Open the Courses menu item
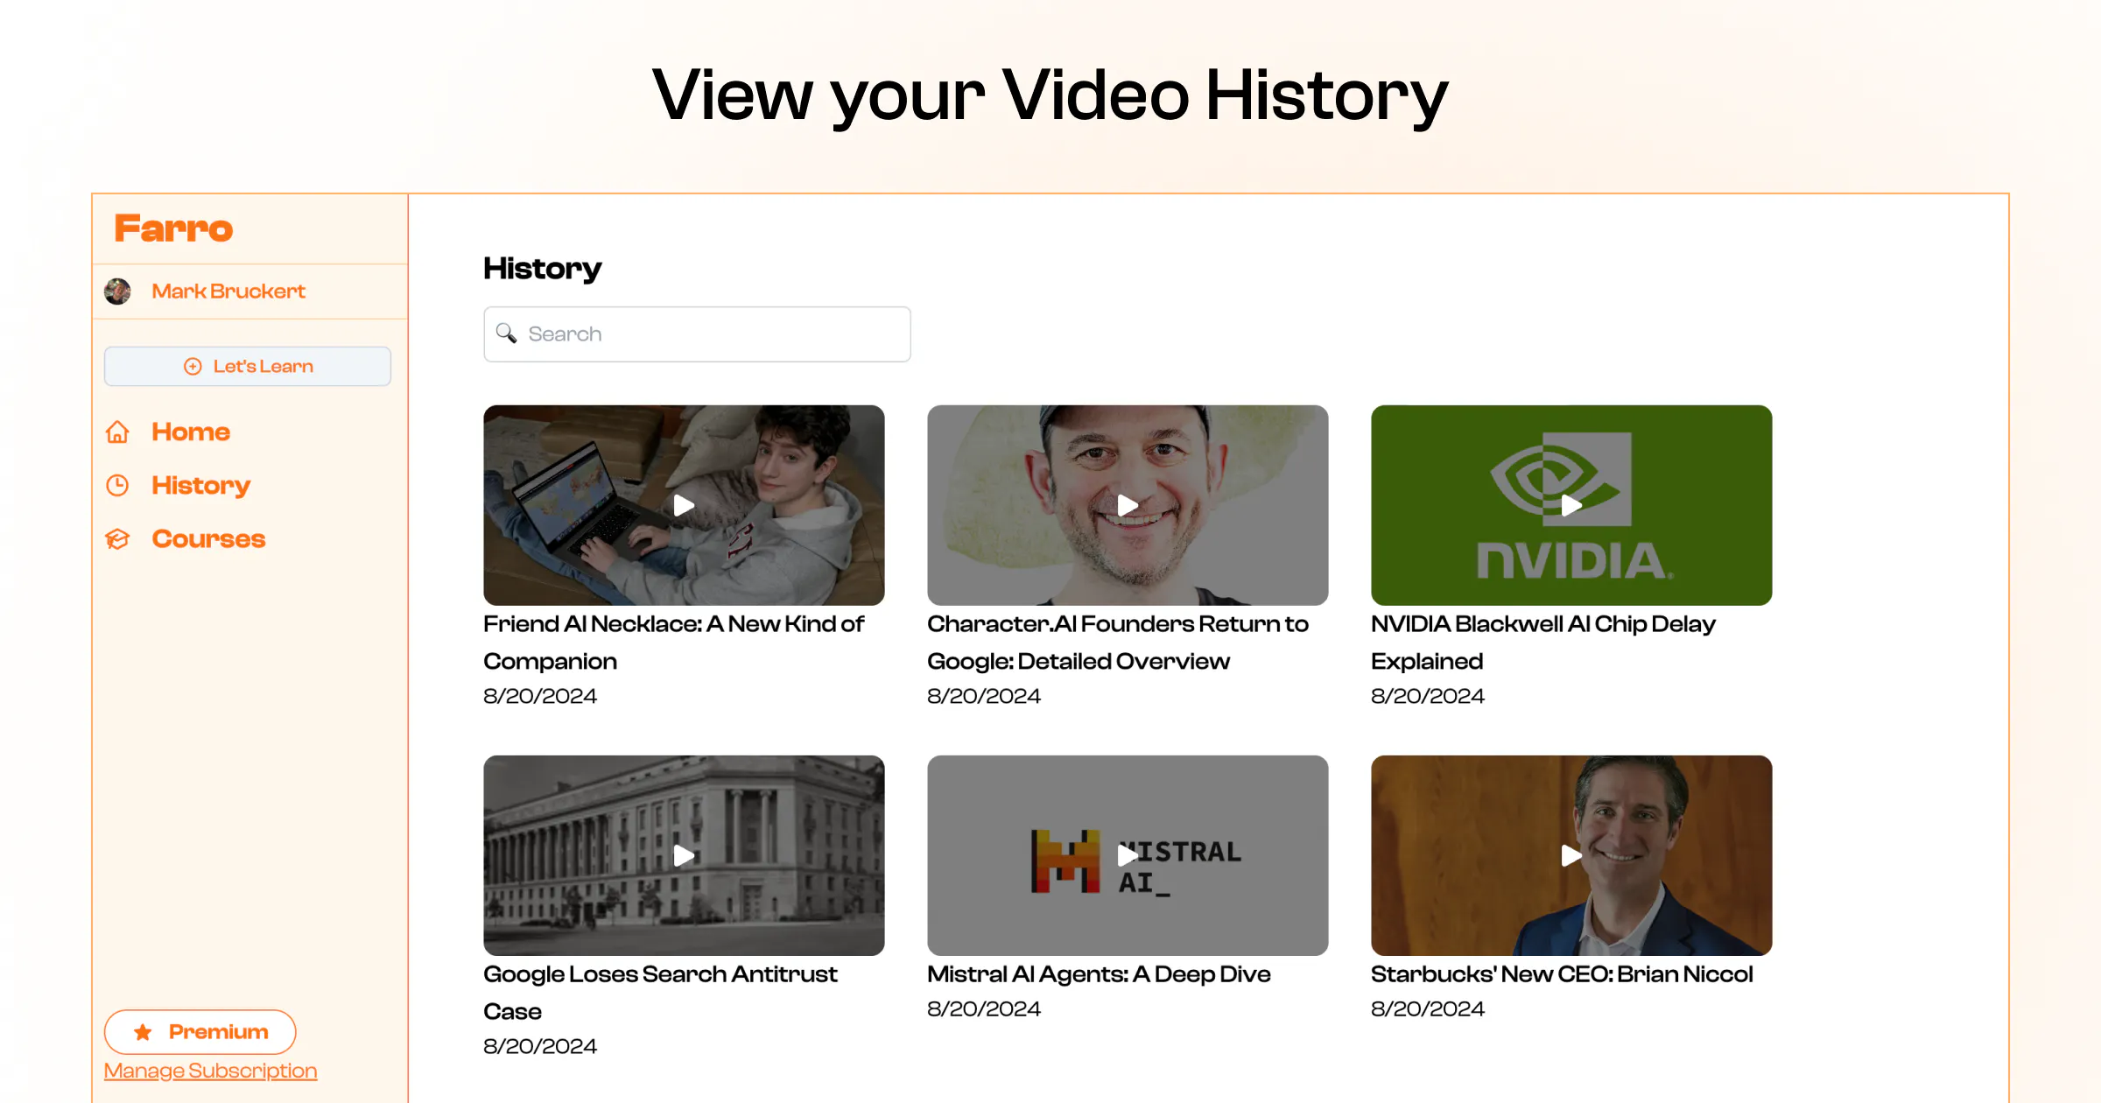The height and width of the screenshot is (1103, 2101). click(208, 539)
